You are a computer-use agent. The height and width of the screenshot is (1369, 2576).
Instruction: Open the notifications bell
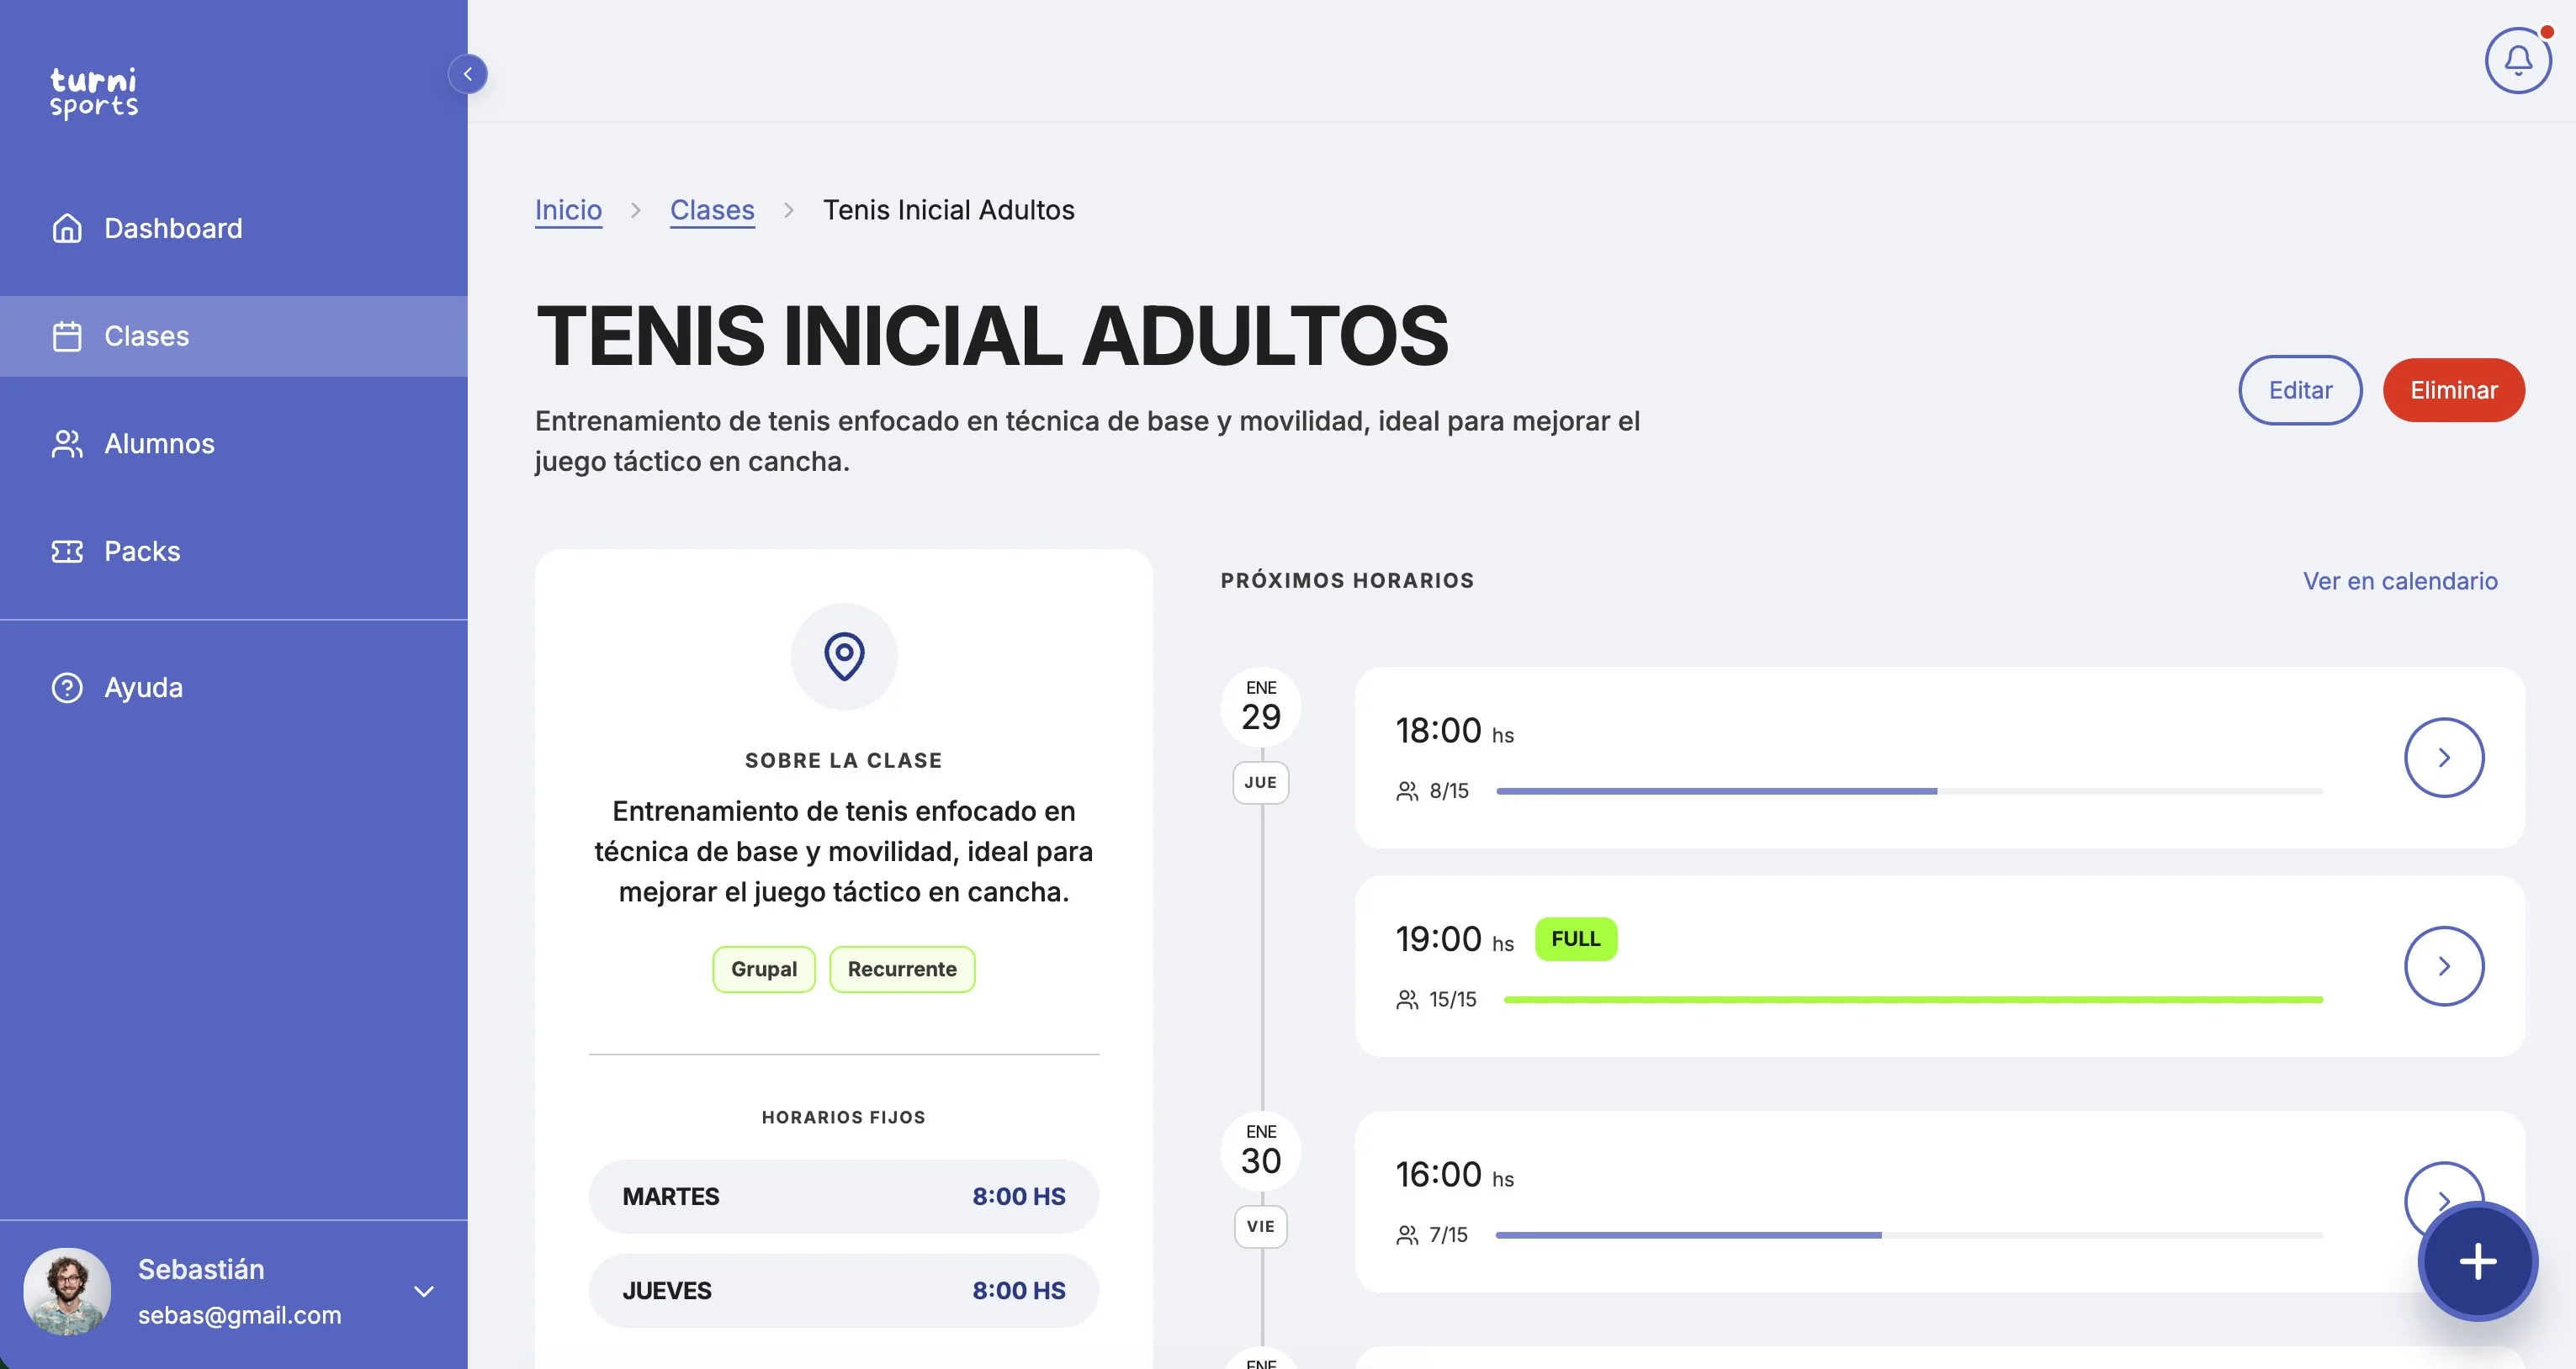2518,61
